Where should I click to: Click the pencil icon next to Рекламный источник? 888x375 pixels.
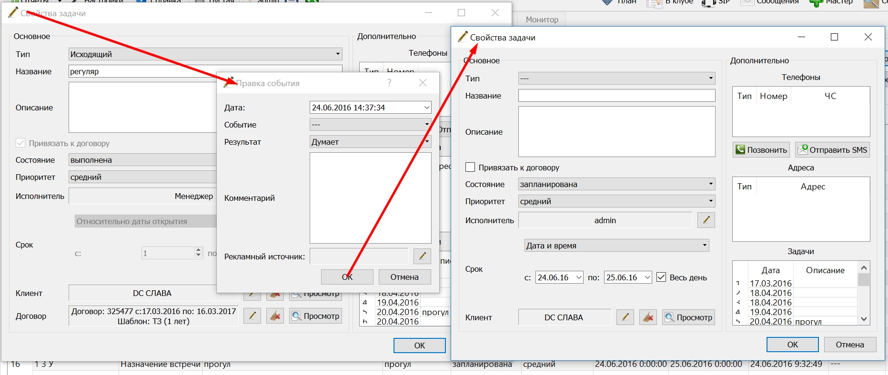pyautogui.click(x=422, y=256)
